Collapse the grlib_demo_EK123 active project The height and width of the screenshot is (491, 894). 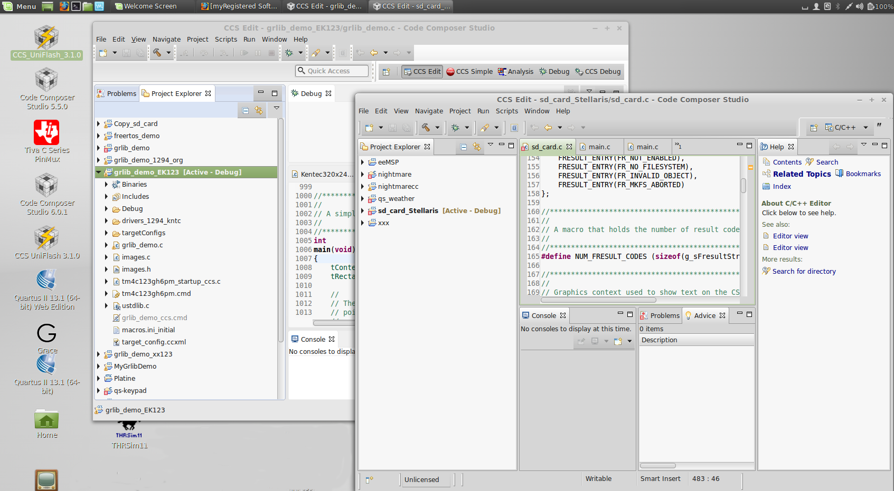click(99, 172)
